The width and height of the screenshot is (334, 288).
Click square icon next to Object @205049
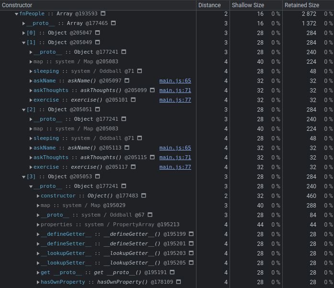point(98,42)
